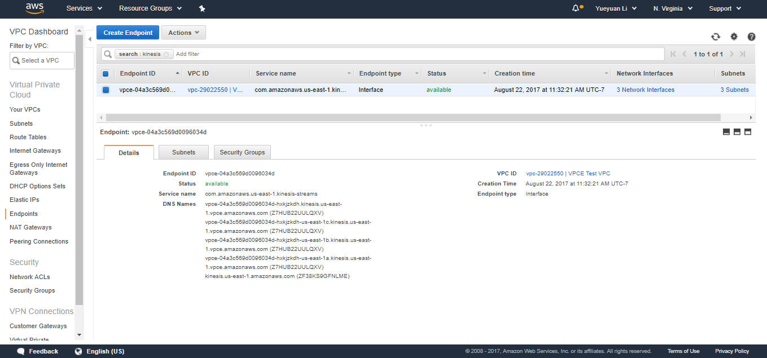Image resolution: width=767 pixels, height=358 pixels.
Task: Open Elastic IPs in sidebar
Action: click(x=24, y=200)
